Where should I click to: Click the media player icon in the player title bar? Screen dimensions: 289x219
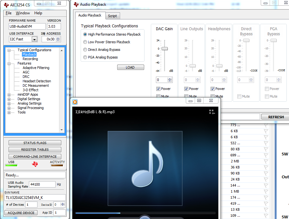point(75,102)
